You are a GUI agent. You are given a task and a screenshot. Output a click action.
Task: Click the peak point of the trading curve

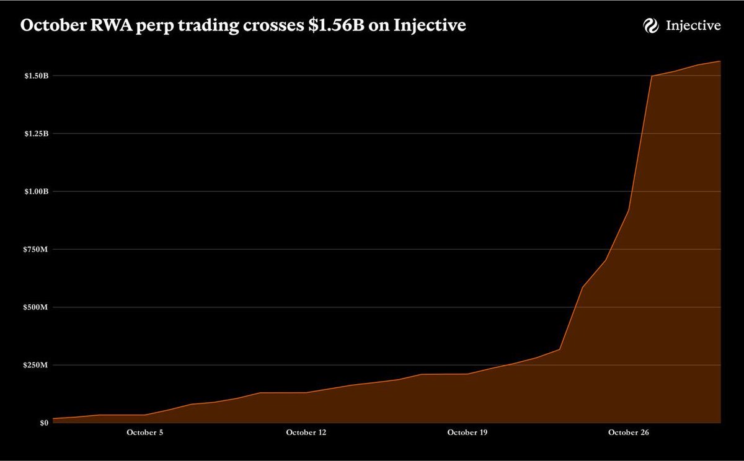point(719,61)
